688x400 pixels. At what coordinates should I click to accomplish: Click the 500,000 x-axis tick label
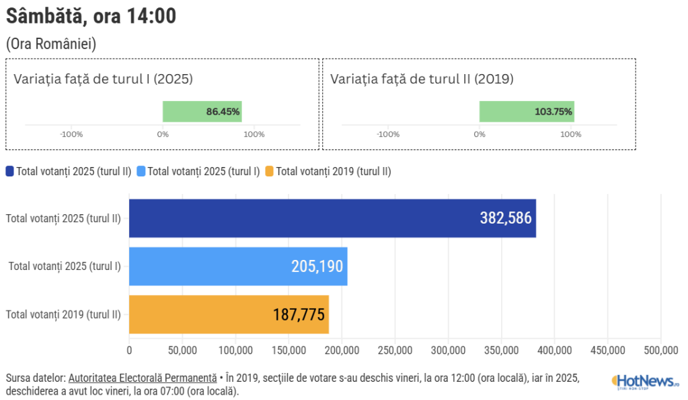660,350
